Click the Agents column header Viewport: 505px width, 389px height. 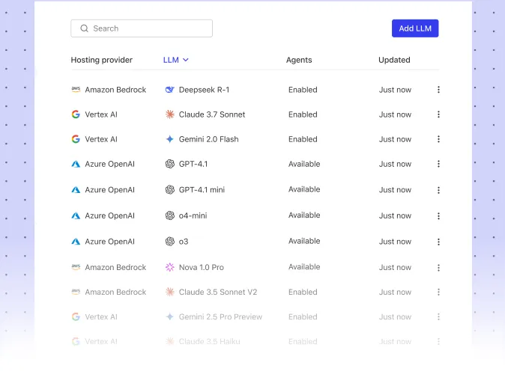299,60
